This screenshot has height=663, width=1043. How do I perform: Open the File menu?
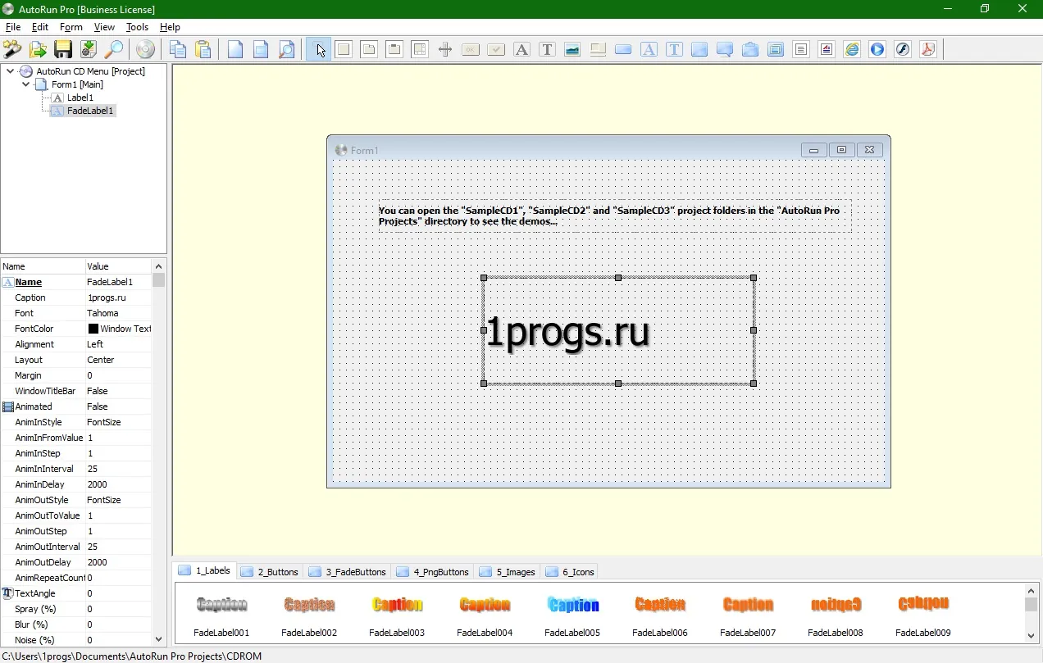(13, 27)
